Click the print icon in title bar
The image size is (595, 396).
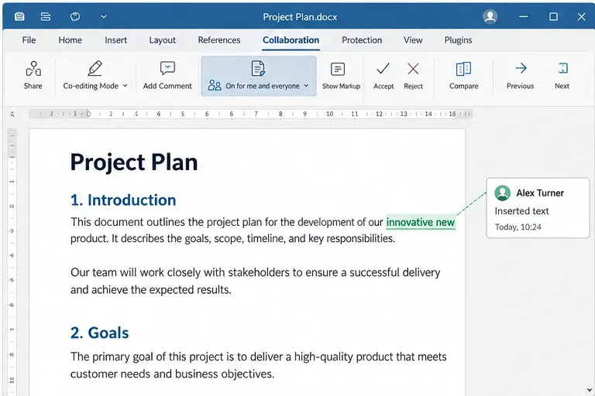46,17
